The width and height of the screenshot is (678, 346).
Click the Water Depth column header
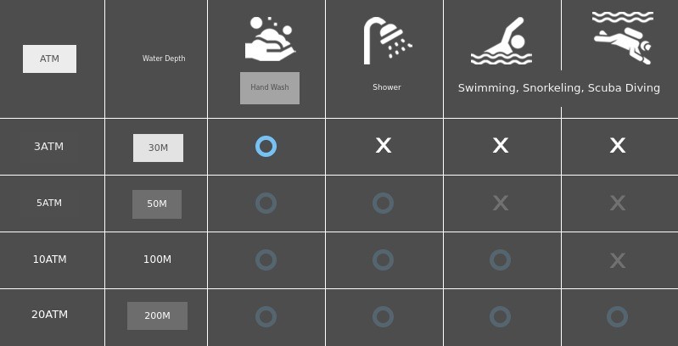coord(164,59)
